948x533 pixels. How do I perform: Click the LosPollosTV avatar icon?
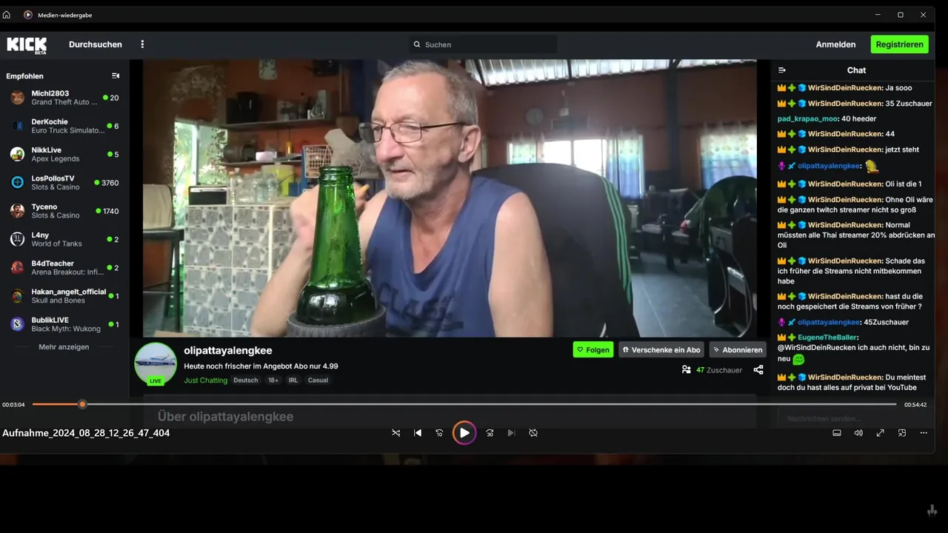(x=17, y=183)
